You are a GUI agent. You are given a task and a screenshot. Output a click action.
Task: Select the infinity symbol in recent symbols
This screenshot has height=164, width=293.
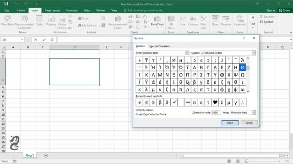(x=188, y=102)
